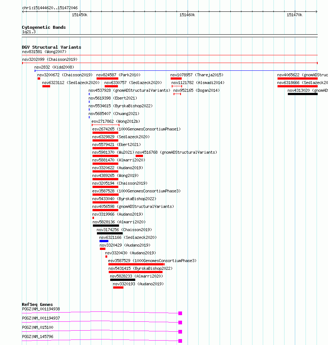The image size is (328, 345).
Task: Click nsv4537928 (gnomADStructuralVariants) label
Action: (129, 90)
